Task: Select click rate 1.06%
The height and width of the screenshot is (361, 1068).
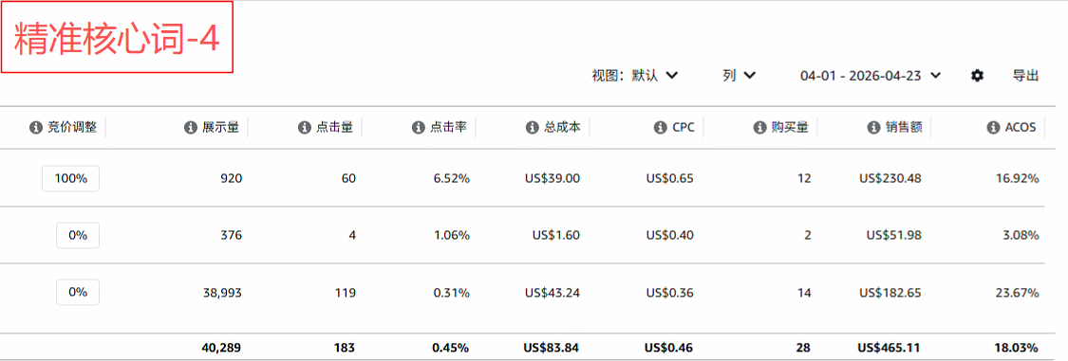Action: (x=452, y=236)
